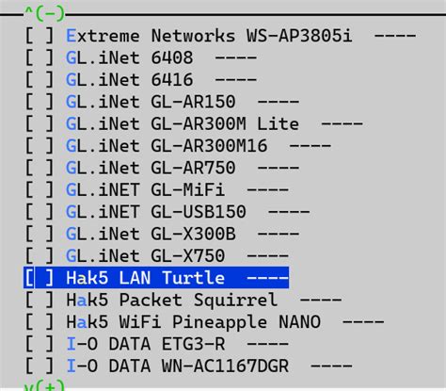This screenshot has width=446, height=391.
Task: Toggle the GL.iNet GL-AR750 checkbox
Action: 40,168
